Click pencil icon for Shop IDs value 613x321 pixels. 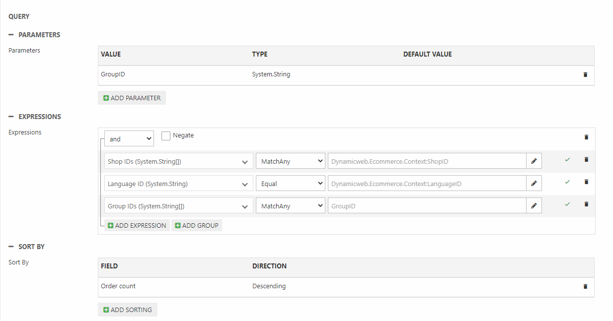534,161
